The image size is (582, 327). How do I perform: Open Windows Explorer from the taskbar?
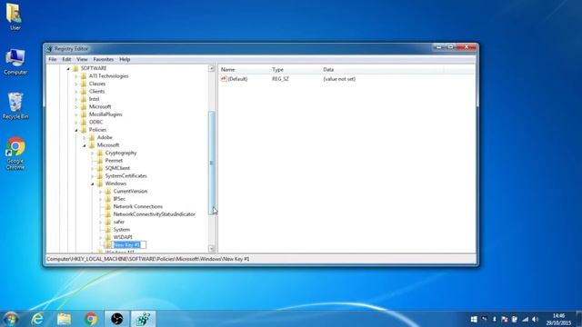(x=64, y=319)
